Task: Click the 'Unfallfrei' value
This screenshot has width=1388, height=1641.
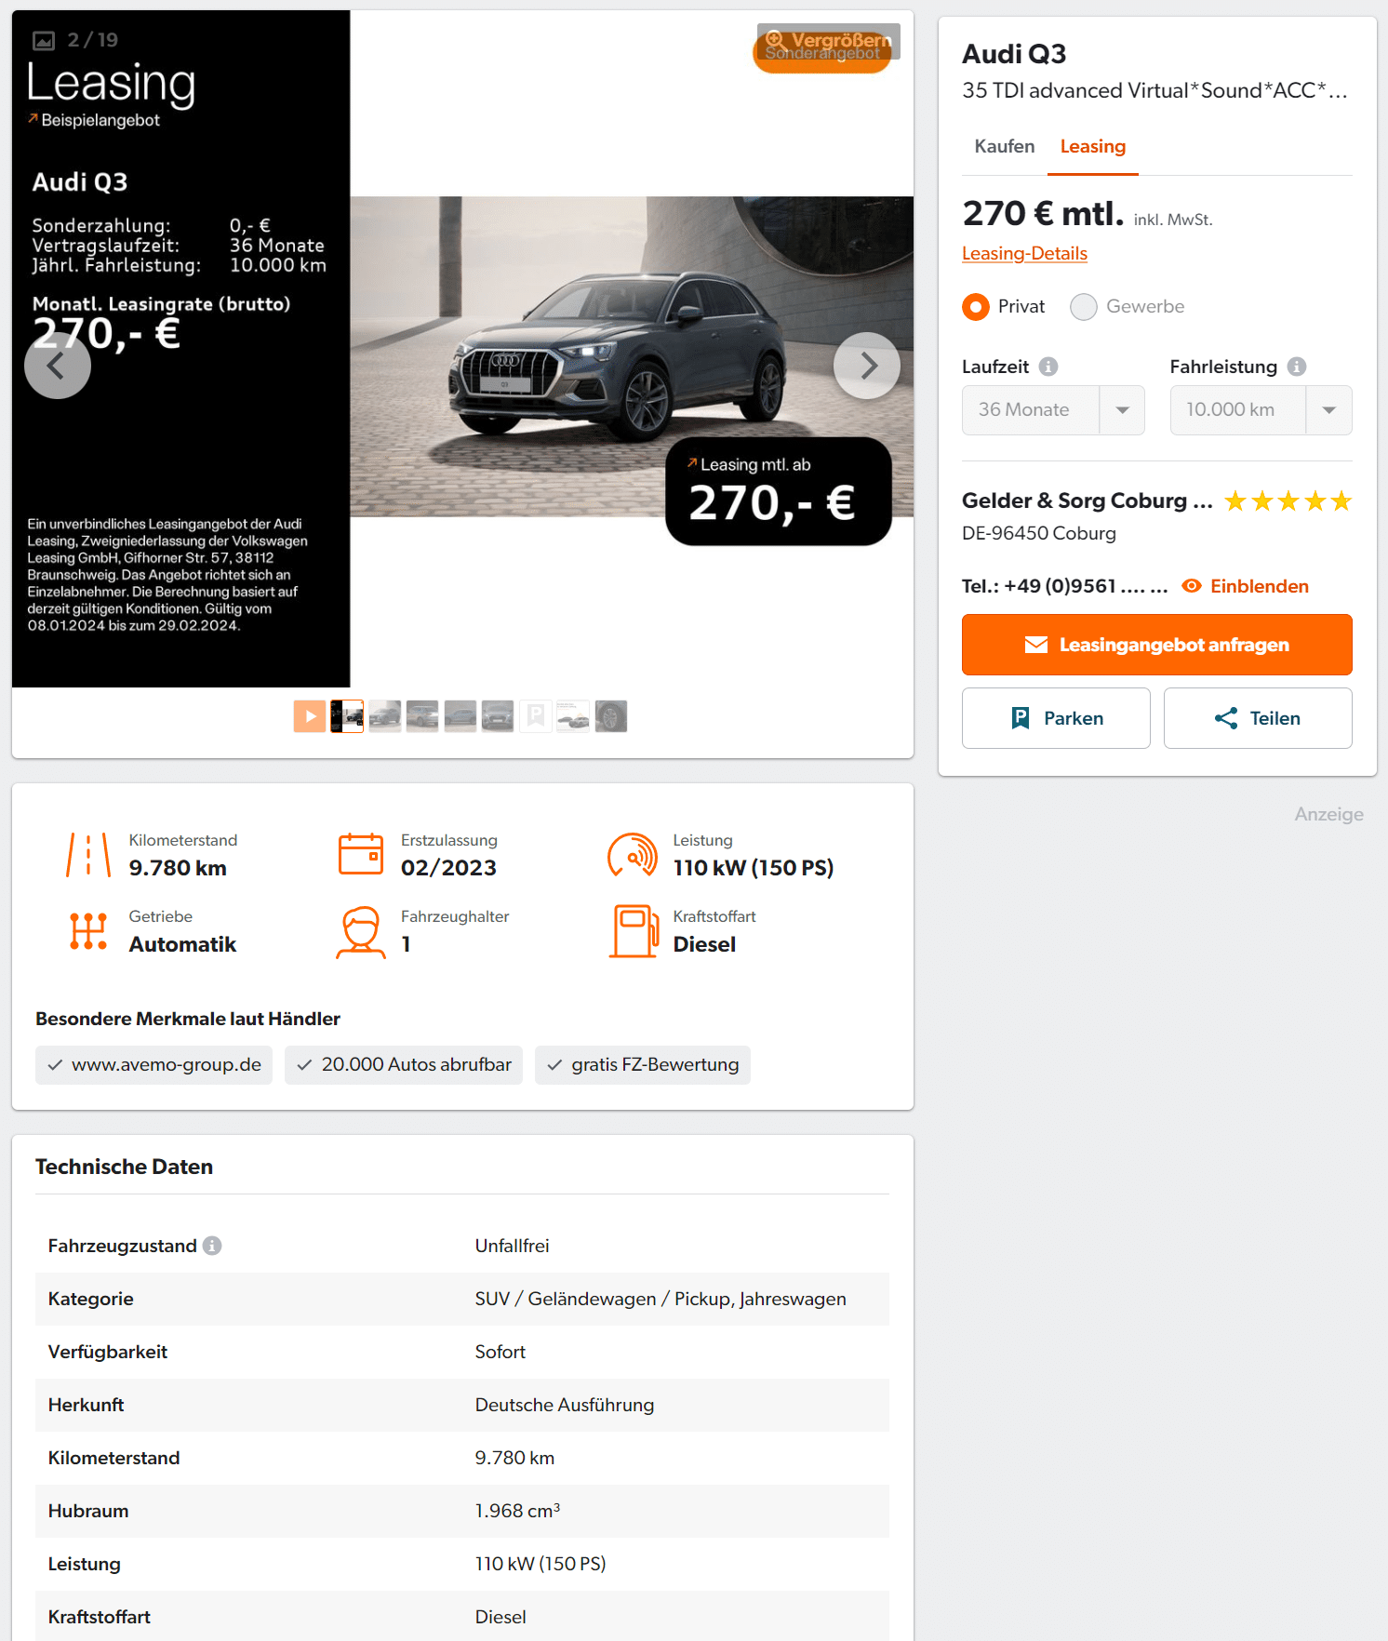Action: 512,1246
